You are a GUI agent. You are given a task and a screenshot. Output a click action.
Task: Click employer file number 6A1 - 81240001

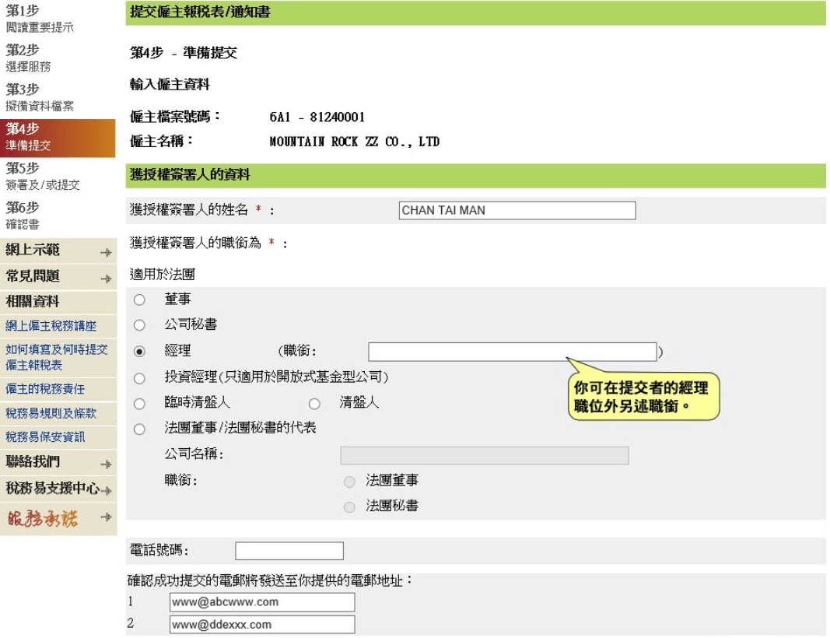(x=317, y=117)
